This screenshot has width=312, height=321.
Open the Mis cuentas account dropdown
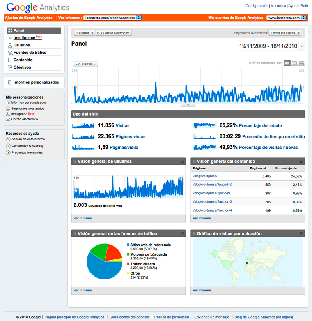[x=286, y=18]
